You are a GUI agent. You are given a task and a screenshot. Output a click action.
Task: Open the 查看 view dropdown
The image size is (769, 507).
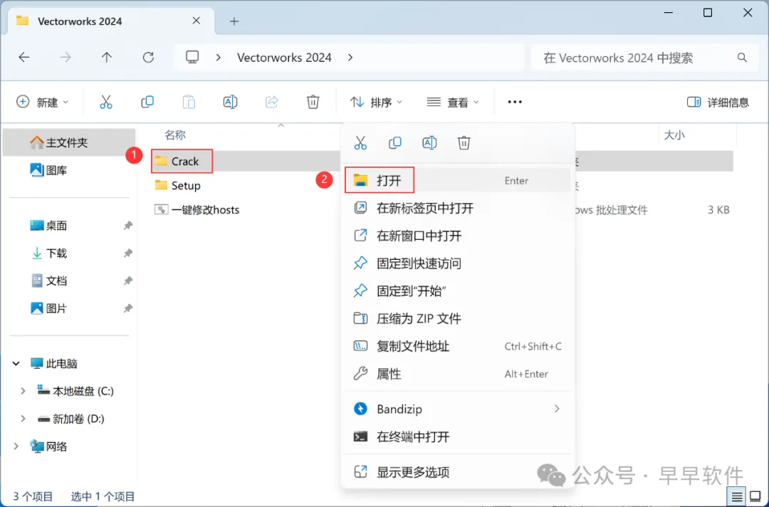tap(453, 102)
